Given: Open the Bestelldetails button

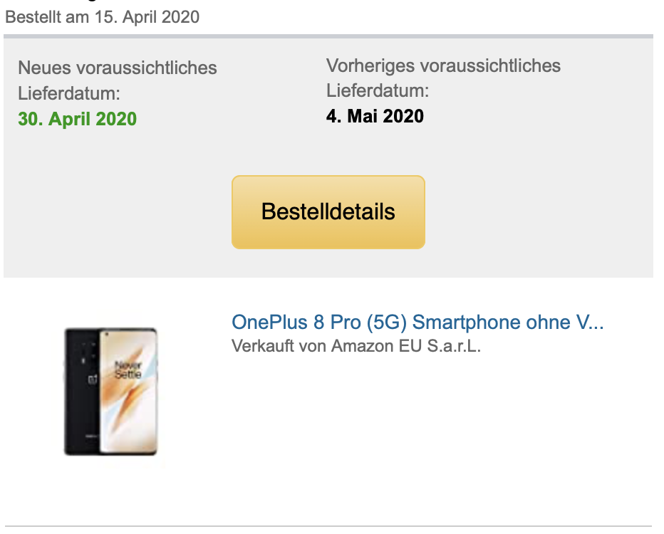Looking at the screenshot, I should [328, 212].
